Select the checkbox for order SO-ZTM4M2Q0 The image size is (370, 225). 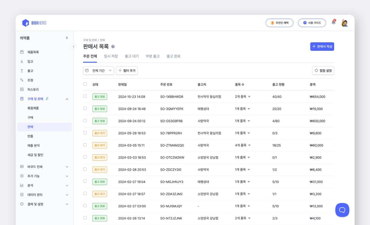click(85, 145)
